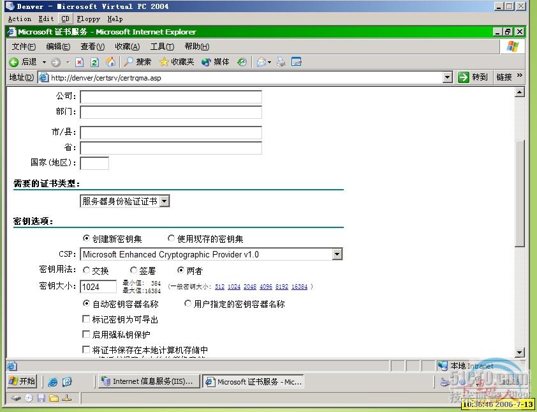This screenshot has width=537, height=412.
Task: Expand the toolbar chevron next to 链接
Action: (x=520, y=75)
